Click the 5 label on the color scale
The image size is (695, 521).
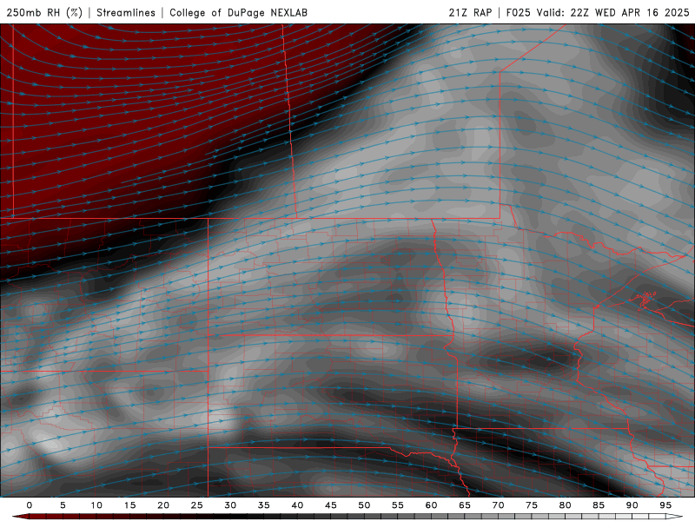point(63,505)
